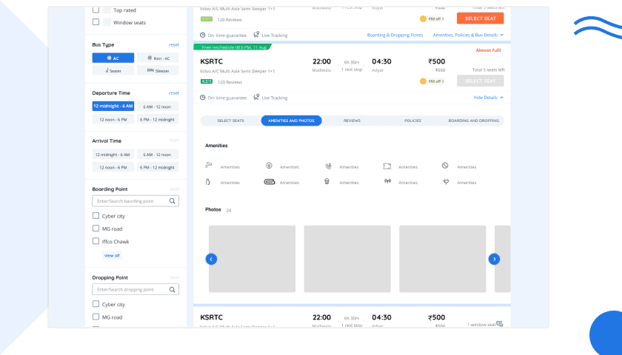Focus the boarding point search field
The width and height of the screenshot is (622, 355).
[x=136, y=201]
